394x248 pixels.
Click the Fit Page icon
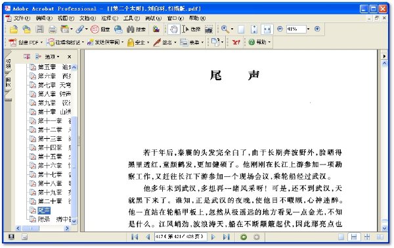[x=254, y=30]
